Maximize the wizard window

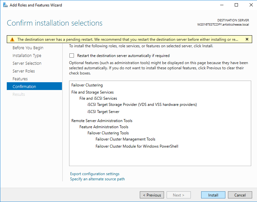236,5
